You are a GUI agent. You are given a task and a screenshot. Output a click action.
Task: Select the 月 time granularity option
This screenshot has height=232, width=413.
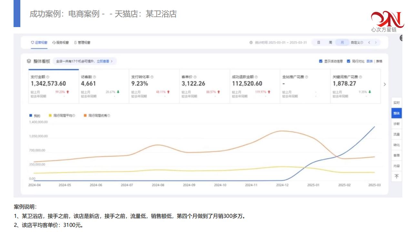pos(342,43)
